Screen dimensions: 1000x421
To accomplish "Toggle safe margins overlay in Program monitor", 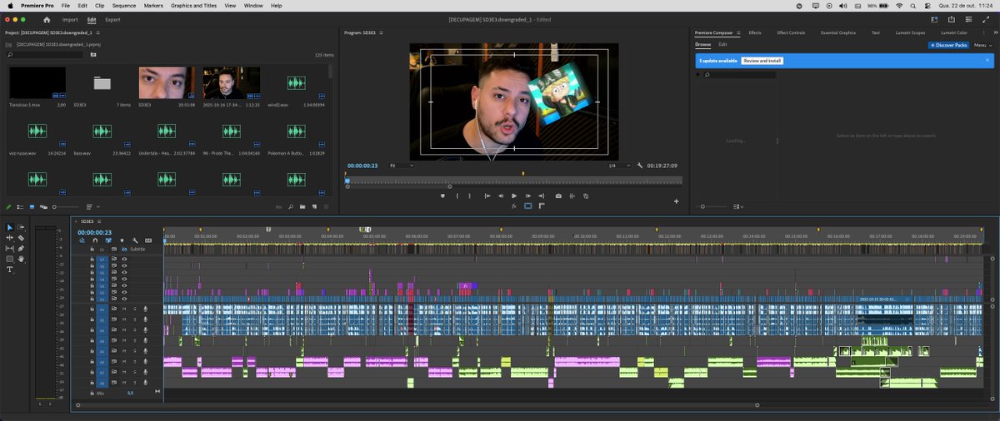I will click(x=527, y=206).
